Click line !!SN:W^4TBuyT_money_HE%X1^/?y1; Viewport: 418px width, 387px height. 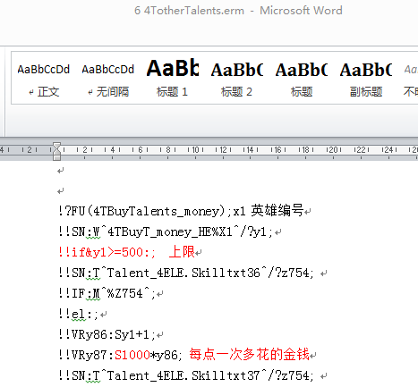[x=166, y=231]
